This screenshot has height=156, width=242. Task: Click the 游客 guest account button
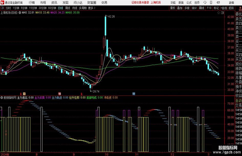232,3
